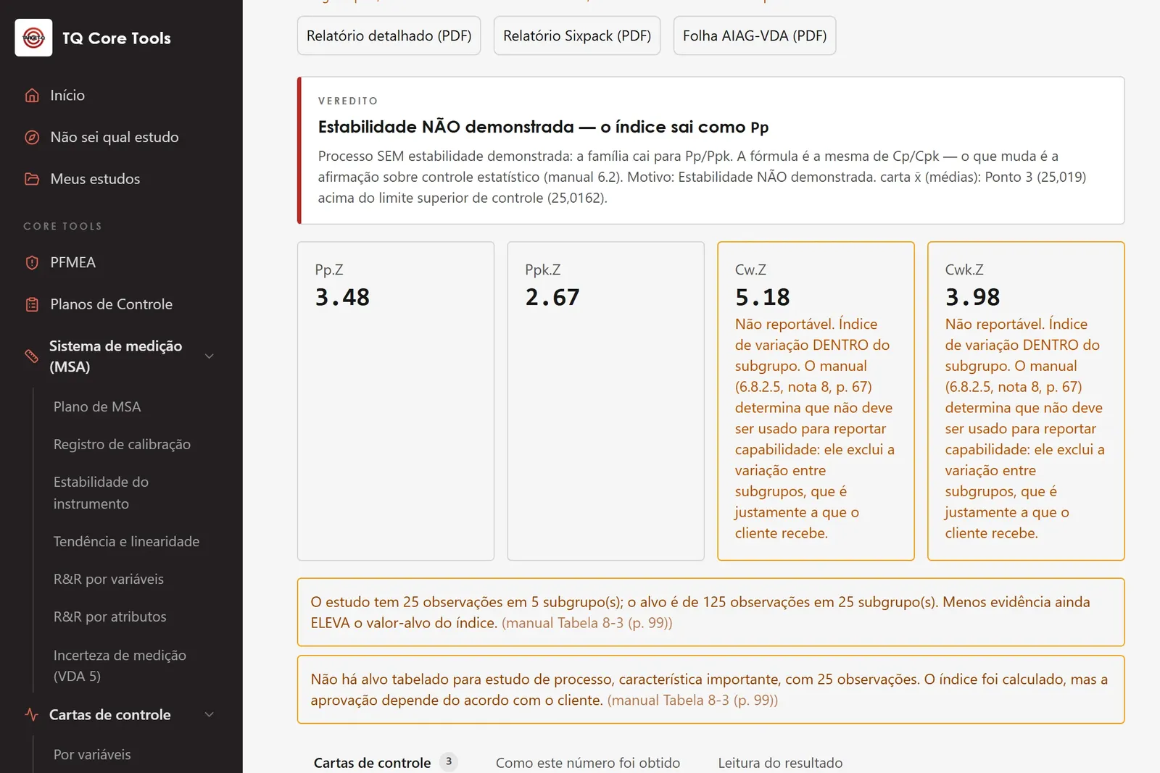
Task: Click the Cw.Z 5.18 index card
Action: (x=816, y=401)
